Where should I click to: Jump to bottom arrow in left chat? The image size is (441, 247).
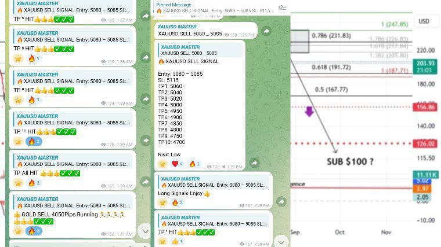pos(145,231)
